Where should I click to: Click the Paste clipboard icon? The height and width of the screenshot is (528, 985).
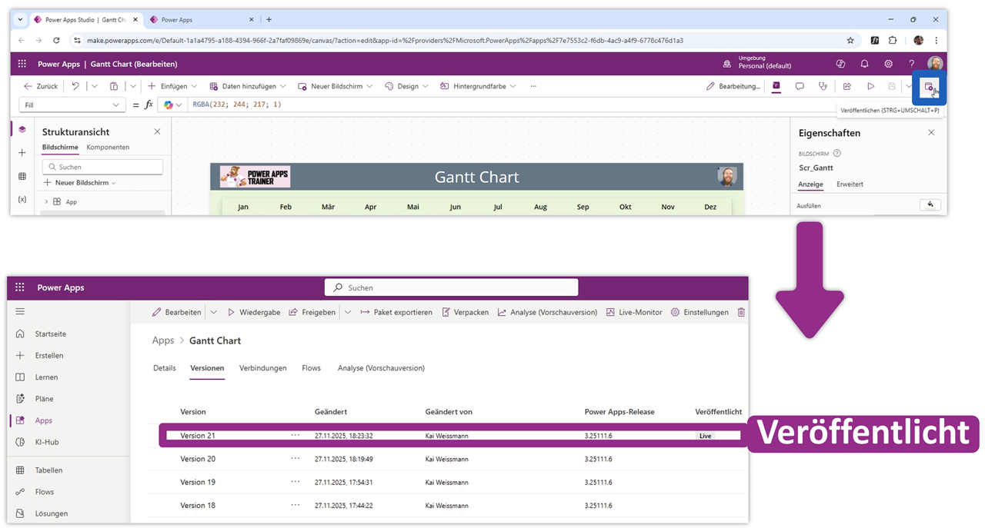click(114, 86)
